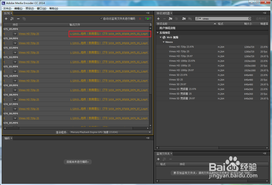This screenshot has height=185, width=272.
Task: Select the 474_08.MP4 source row
Action: pyautogui.click(x=76, y=95)
